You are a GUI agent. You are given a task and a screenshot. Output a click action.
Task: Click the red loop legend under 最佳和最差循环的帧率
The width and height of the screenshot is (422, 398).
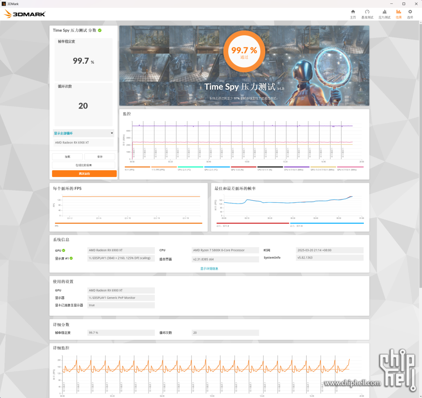[253, 224]
